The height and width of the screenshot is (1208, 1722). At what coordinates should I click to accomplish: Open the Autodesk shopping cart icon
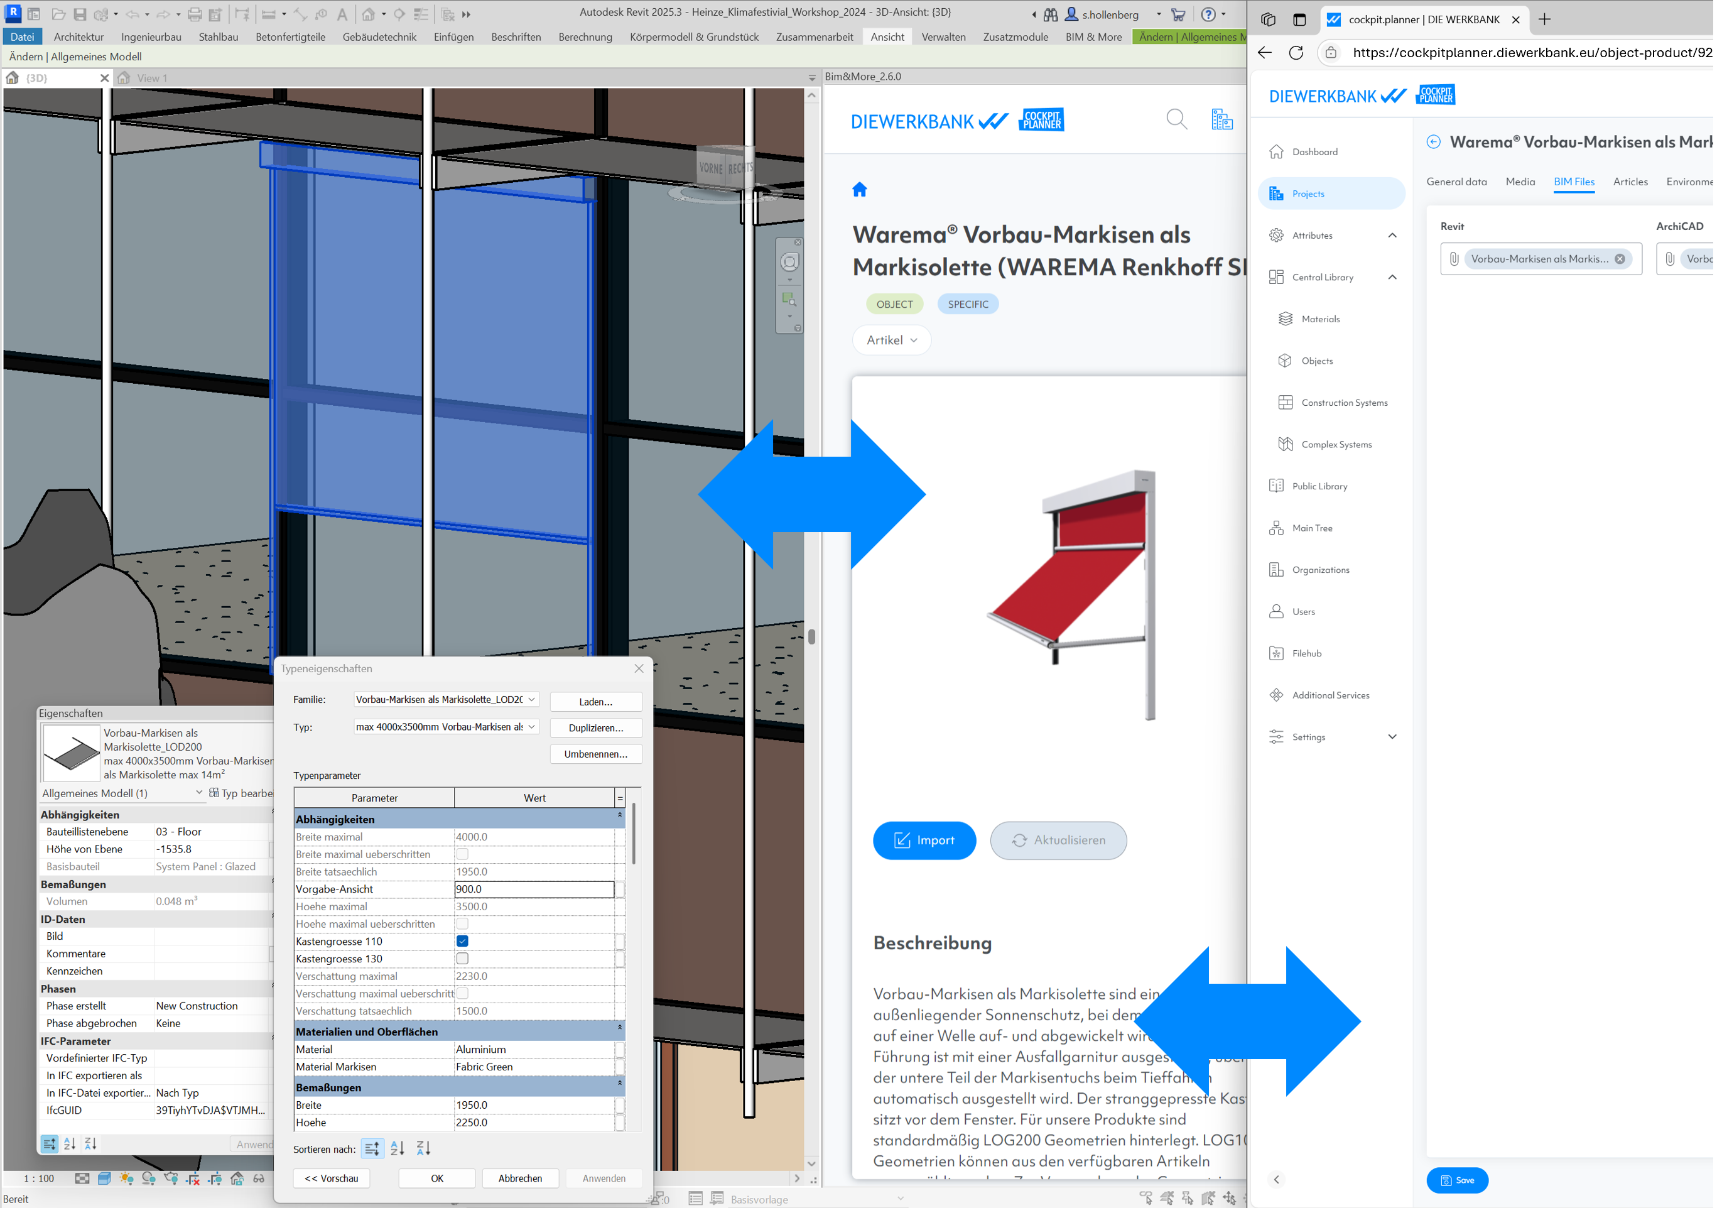pyautogui.click(x=1178, y=14)
